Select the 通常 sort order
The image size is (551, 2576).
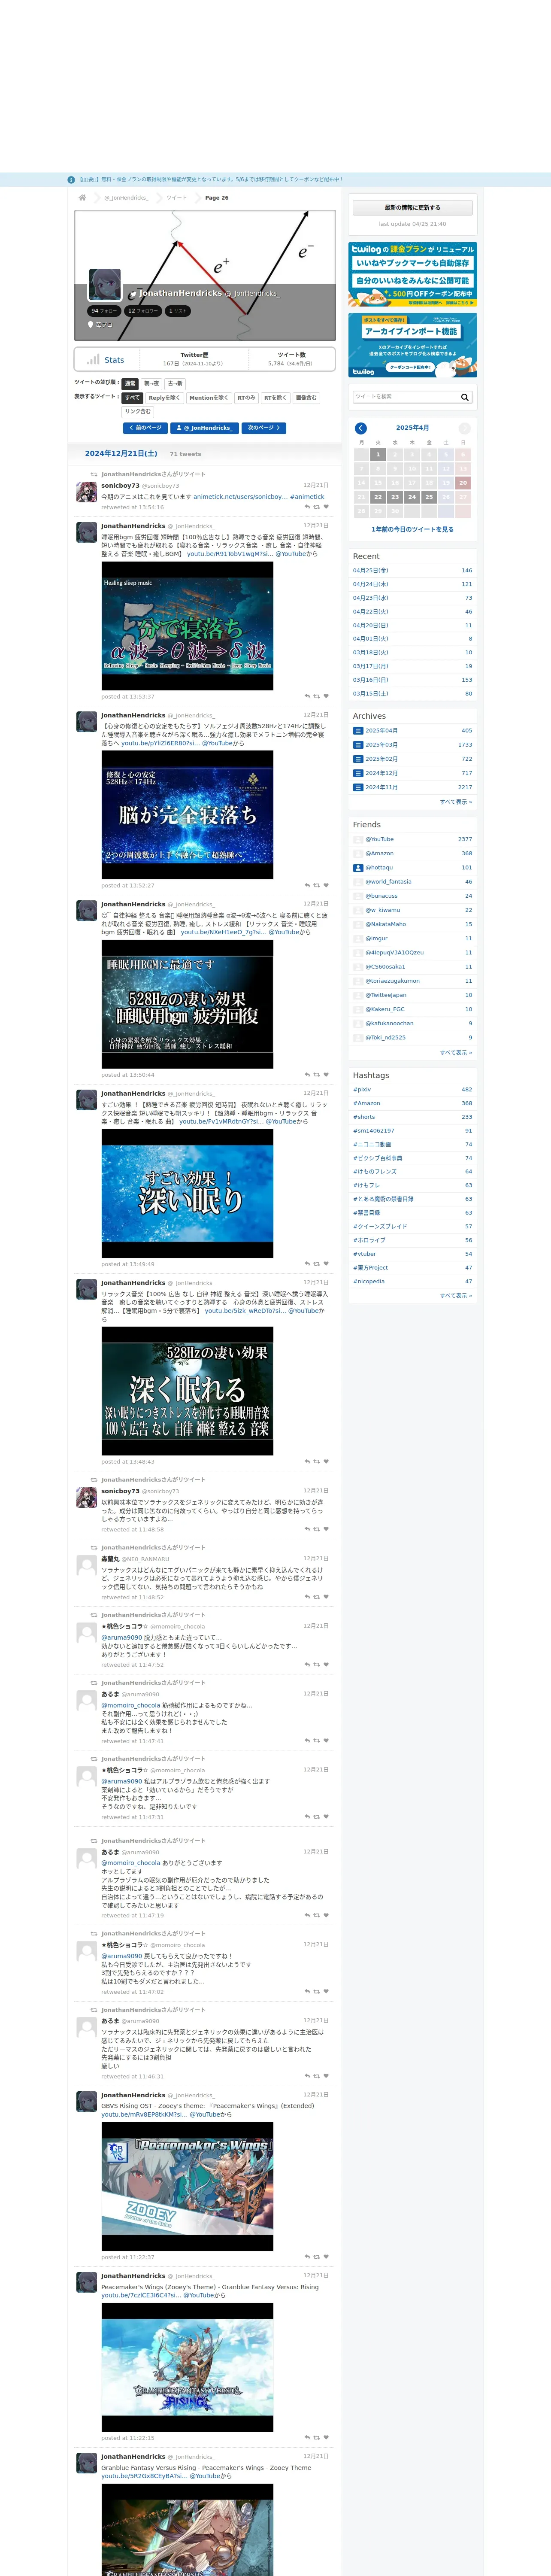[x=130, y=384]
